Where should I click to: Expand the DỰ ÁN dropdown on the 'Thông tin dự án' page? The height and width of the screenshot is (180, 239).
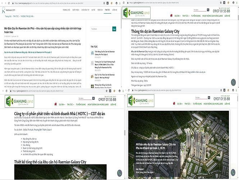(178, 16)
